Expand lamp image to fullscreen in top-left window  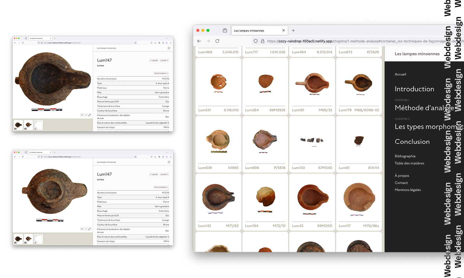pos(89,115)
